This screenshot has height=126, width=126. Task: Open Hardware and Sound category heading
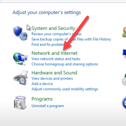tap(54, 73)
